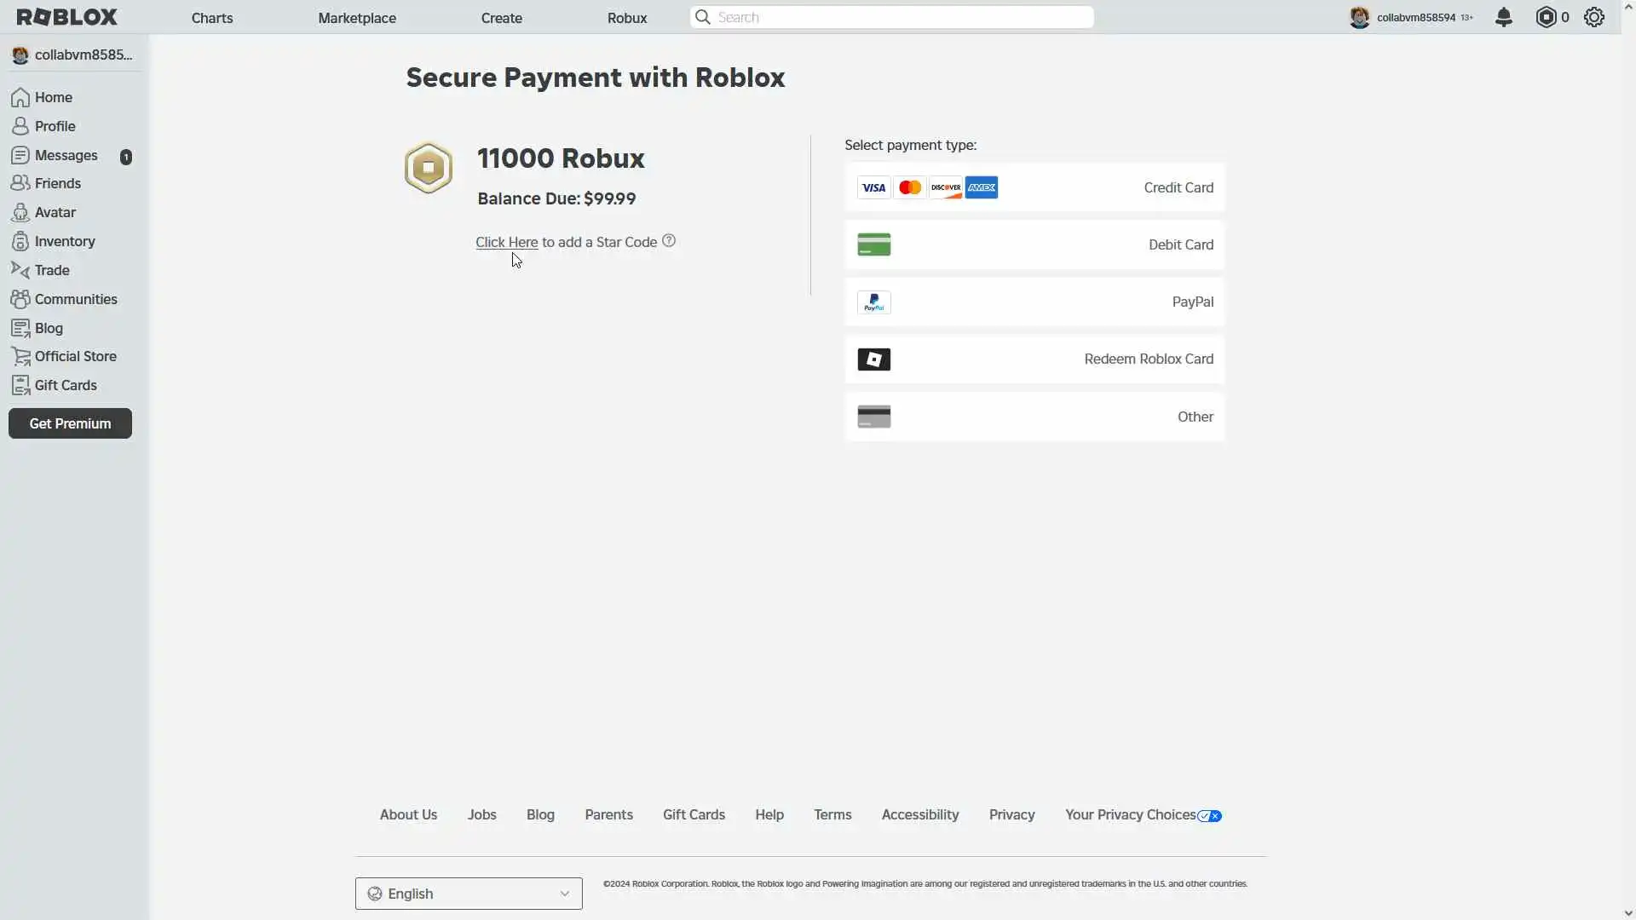The height and width of the screenshot is (920, 1636).
Task: Click the Star Code help question icon
Action: pos(669,241)
